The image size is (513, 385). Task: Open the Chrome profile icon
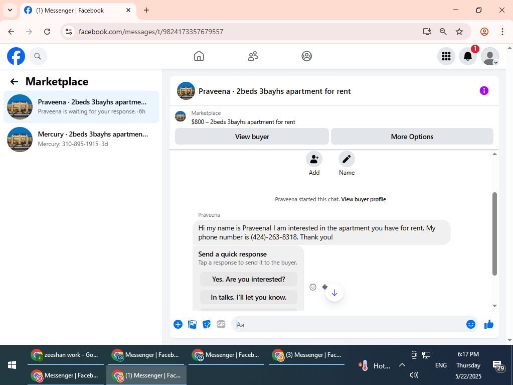[x=484, y=32]
